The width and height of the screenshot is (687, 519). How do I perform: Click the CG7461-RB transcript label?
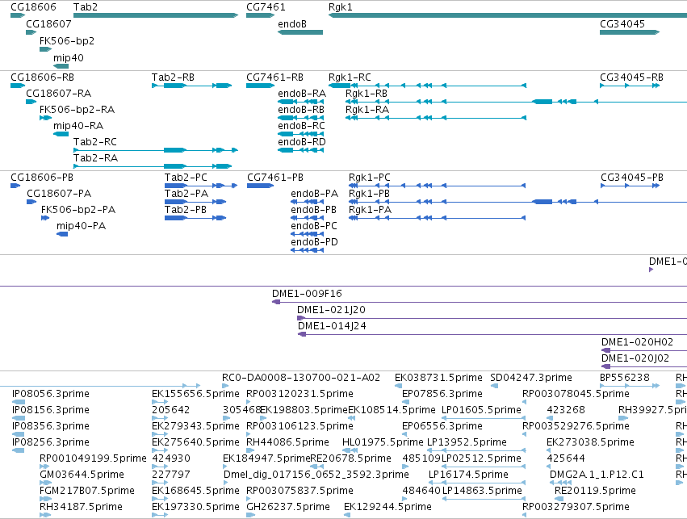[x=274, y=77]
